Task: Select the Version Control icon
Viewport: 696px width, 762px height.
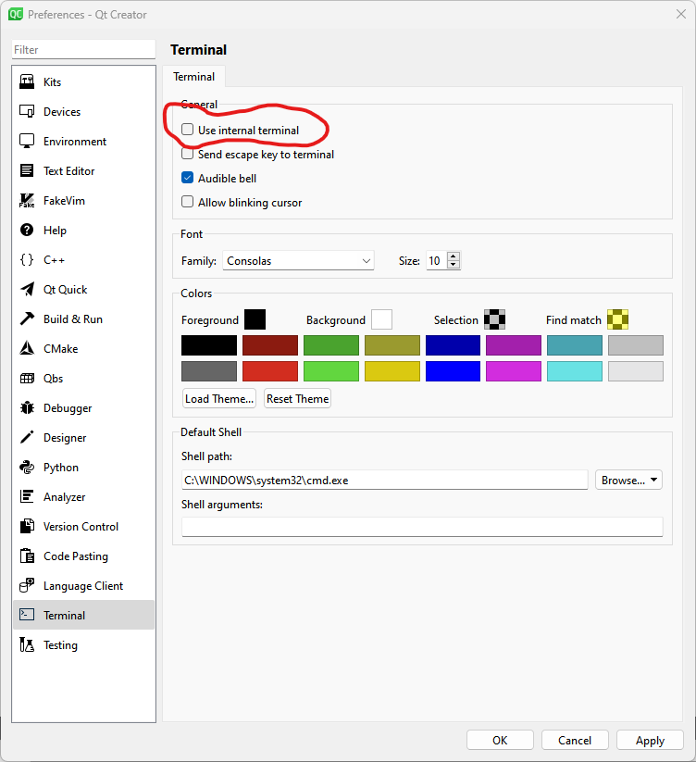Action: [27, 526]
